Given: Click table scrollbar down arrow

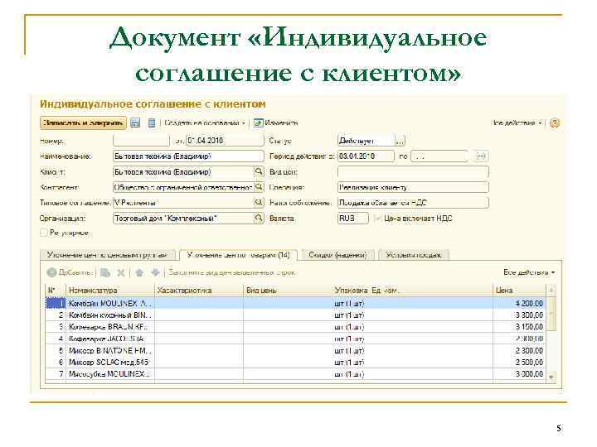Looking at the screenshot, I should point(551,377).
